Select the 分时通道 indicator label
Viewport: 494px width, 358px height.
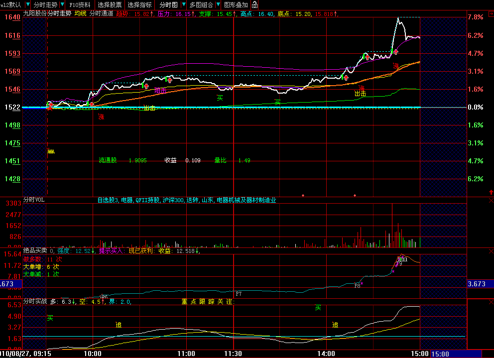point(101,13)
